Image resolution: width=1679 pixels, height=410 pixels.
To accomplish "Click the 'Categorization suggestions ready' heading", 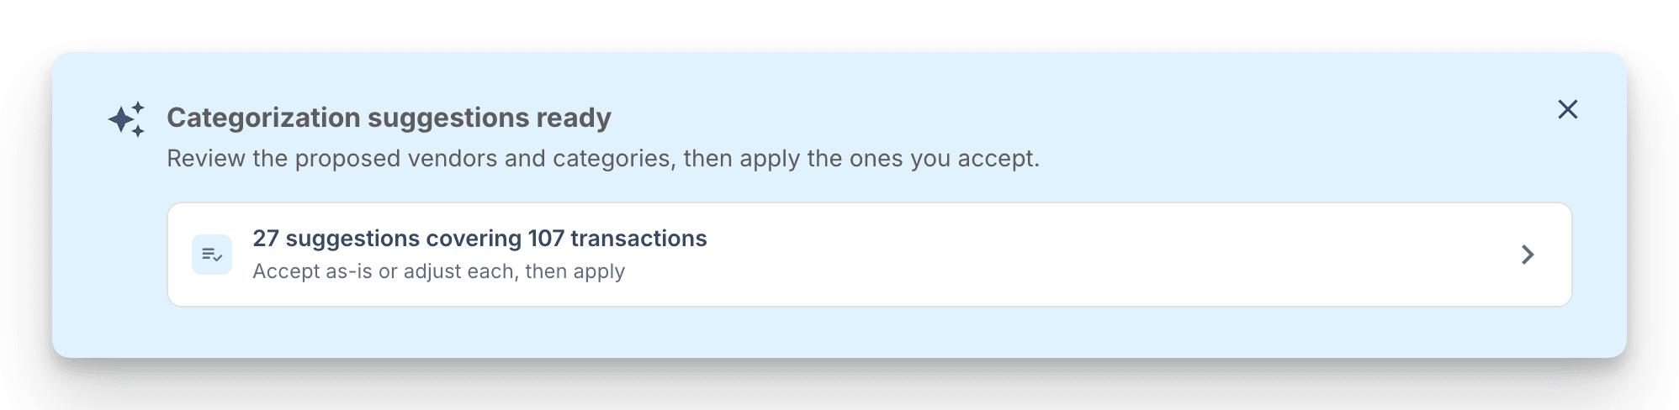I will tap(389, 118).
